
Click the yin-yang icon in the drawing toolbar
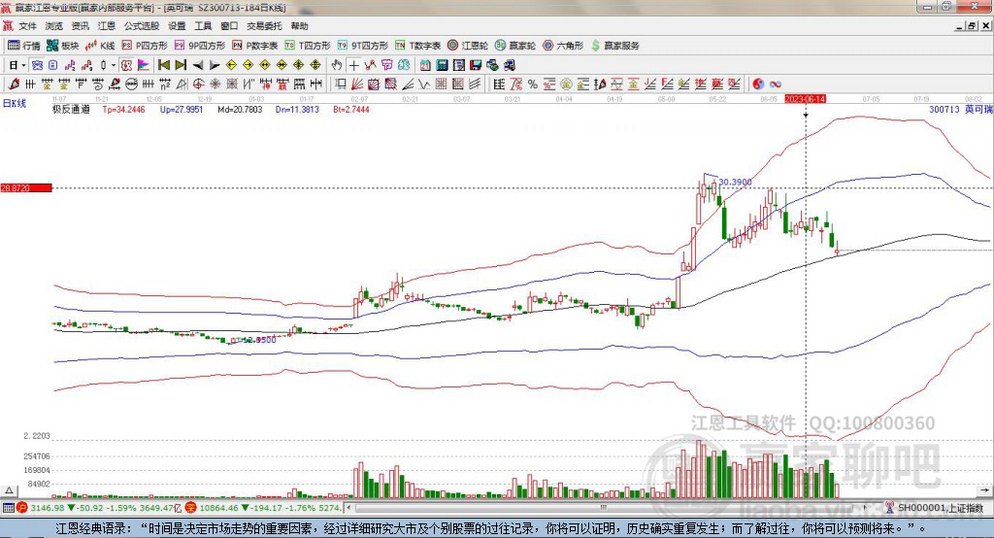pyautogui.click(x=758, y=84)
